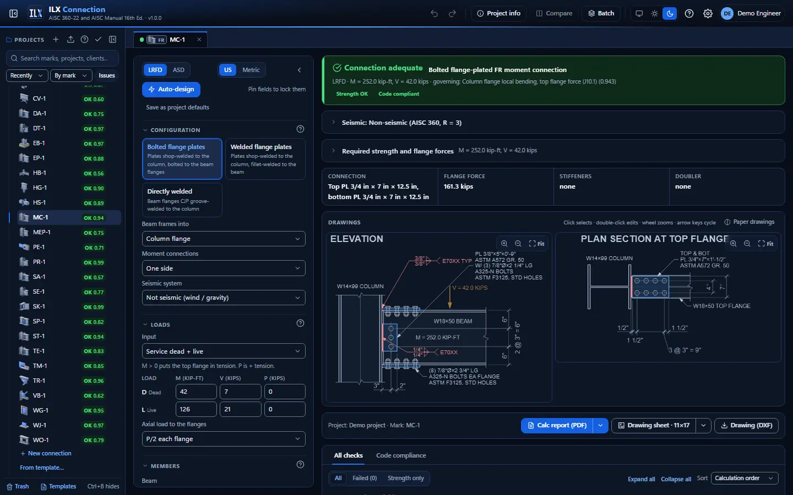793x495 pixels.
Task: Select the All checks tab
Action: pyautogui.click(x=349, y=455)
